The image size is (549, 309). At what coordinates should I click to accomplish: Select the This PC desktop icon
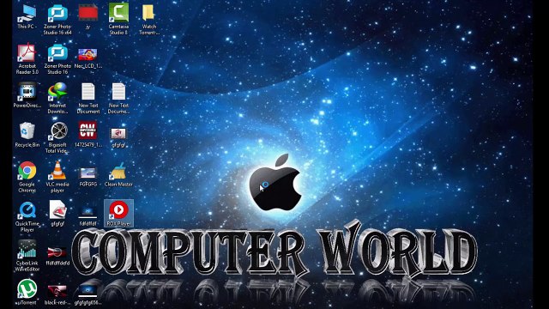tap(27, 17)
